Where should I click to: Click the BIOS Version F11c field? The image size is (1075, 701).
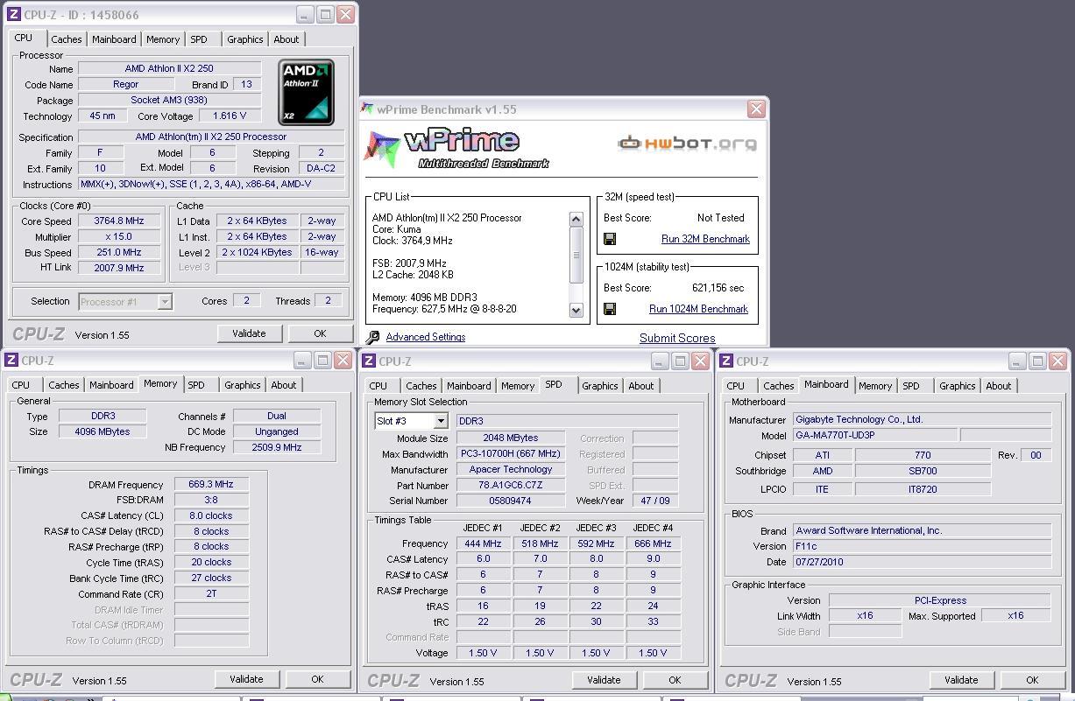[x=922, y=546]
